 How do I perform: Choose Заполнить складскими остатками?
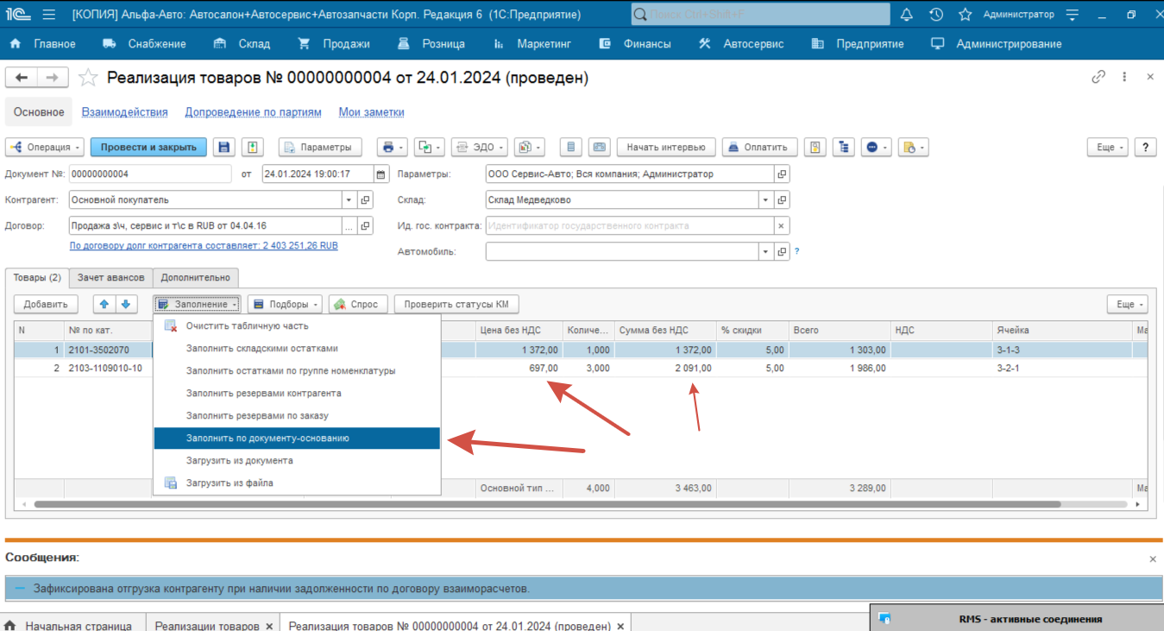[297, 349]
